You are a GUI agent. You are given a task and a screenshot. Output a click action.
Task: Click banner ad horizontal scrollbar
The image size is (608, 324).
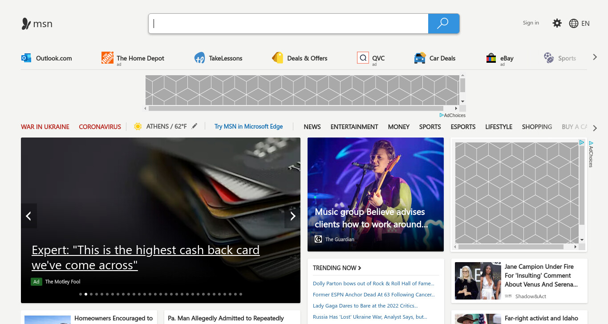296,108
